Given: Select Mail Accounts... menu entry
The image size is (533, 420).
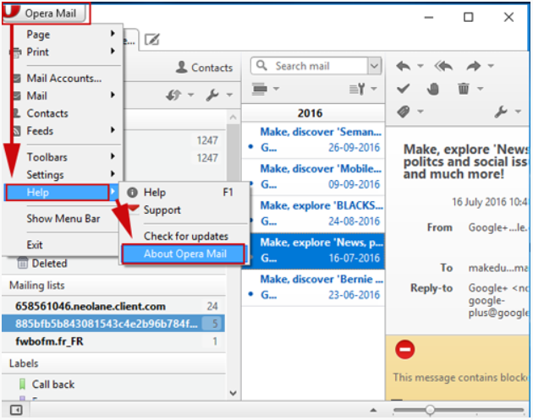Looking at the screenshot, I should click(x=64, y=79).
